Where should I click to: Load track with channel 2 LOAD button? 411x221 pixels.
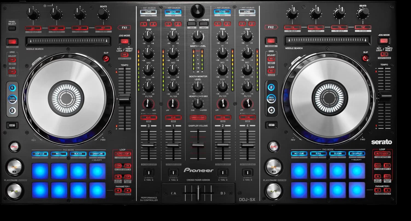click(x=222, y=12)
